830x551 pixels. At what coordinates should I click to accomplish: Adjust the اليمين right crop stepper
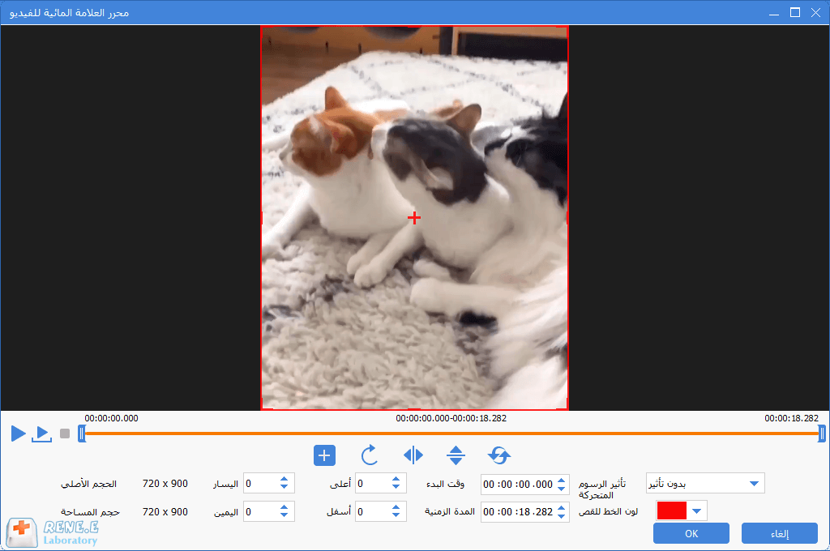pyautogui.click(x=284, y=512)
